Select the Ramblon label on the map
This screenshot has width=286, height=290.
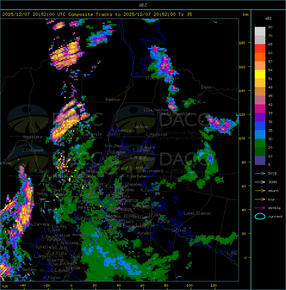click(x=113, y=100)
